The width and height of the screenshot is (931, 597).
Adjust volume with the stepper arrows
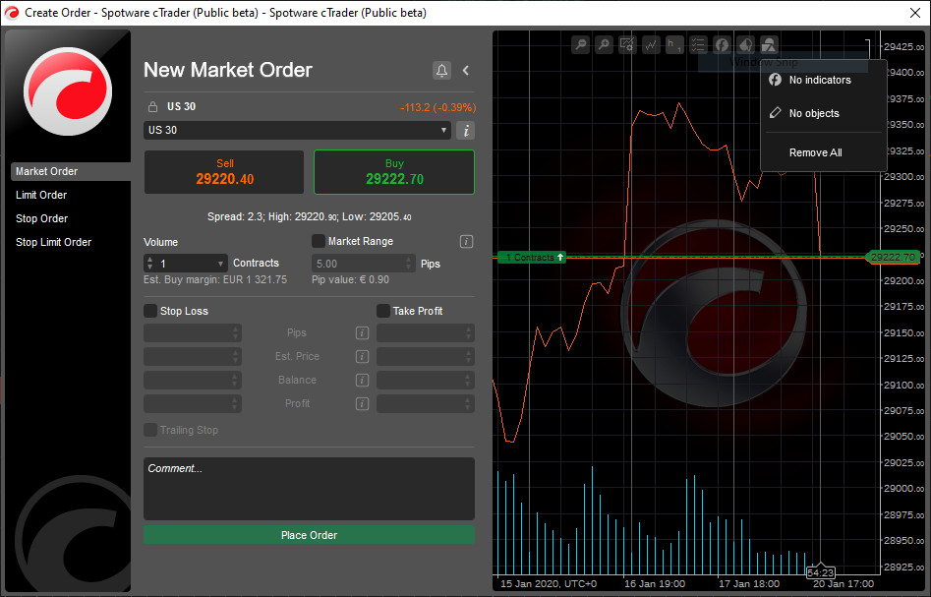click(149, 264)
